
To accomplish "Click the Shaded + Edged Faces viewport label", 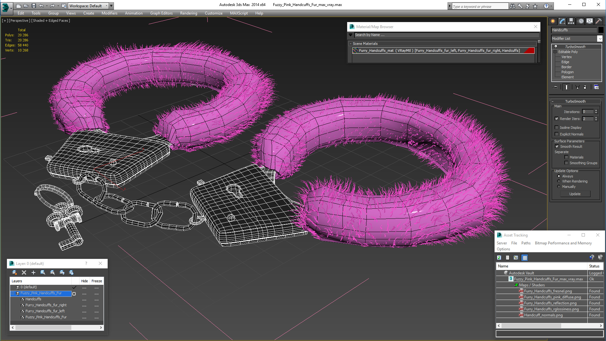I will [x=50, y=21].
